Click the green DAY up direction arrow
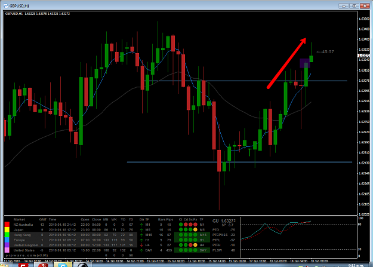Viewport: 373px width, 267px height. click(141, 250)
